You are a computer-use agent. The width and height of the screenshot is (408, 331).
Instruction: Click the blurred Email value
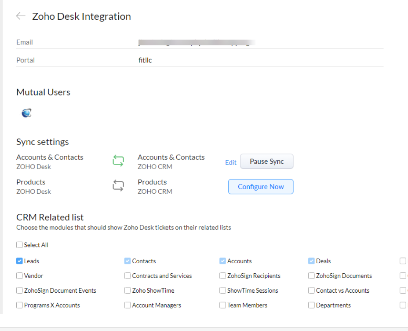(x=197, y=42)
